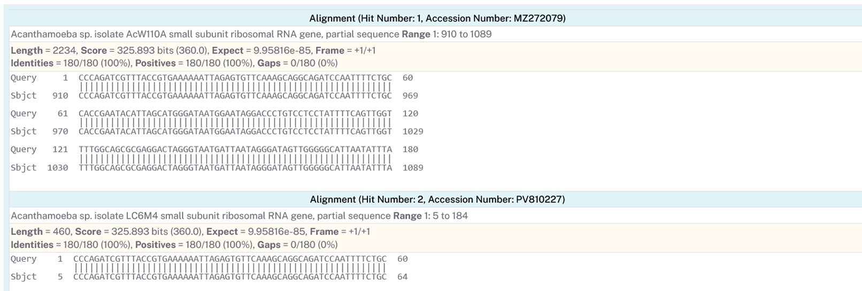Click the Range 1: 910 to 1089 label

[x=447, y=34]
